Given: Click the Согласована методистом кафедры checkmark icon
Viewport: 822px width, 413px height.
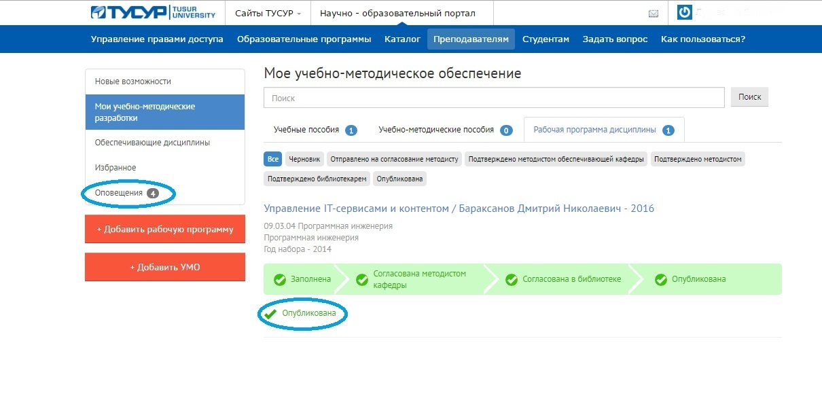Looking at the screenshot, I should 362,279.
